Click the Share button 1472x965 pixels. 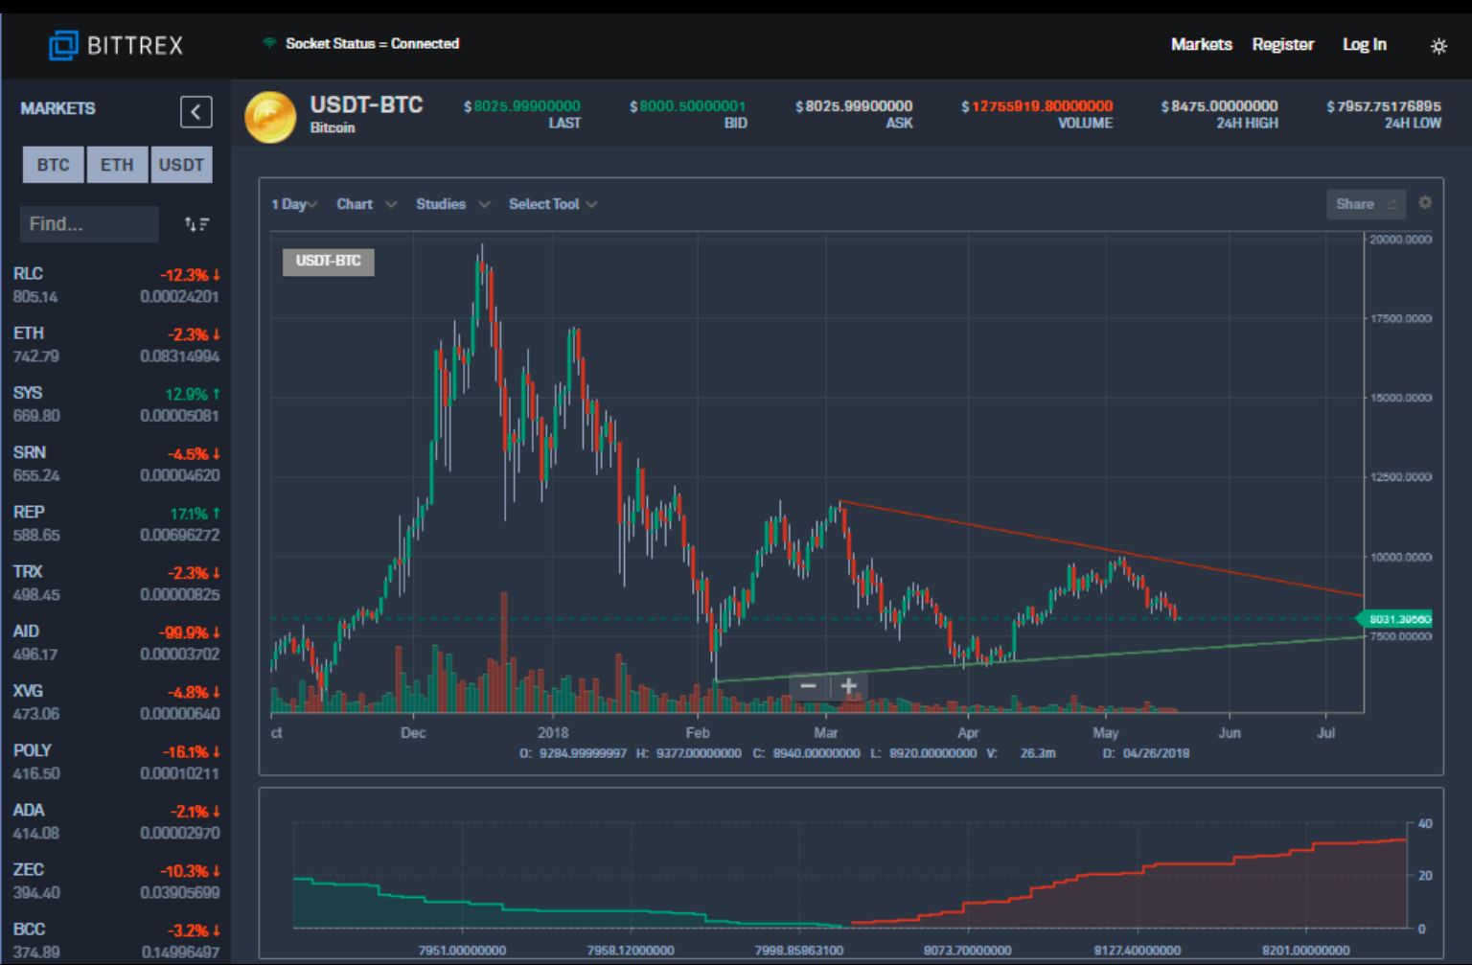point(1365,204)
